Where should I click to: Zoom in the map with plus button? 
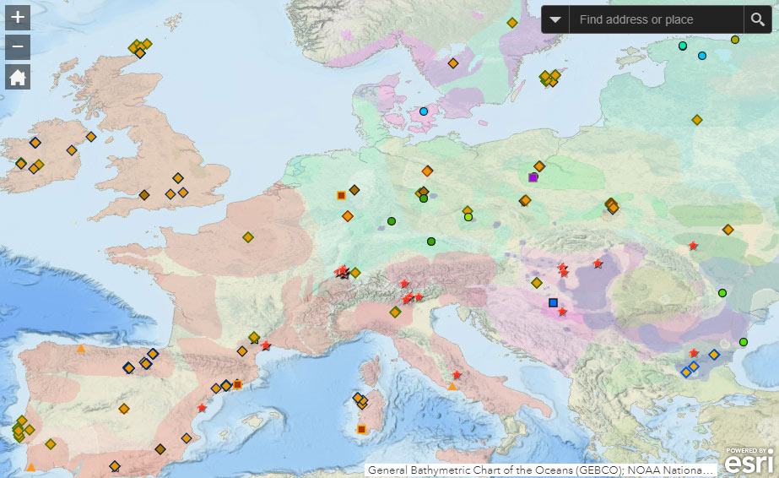(18, 18)
